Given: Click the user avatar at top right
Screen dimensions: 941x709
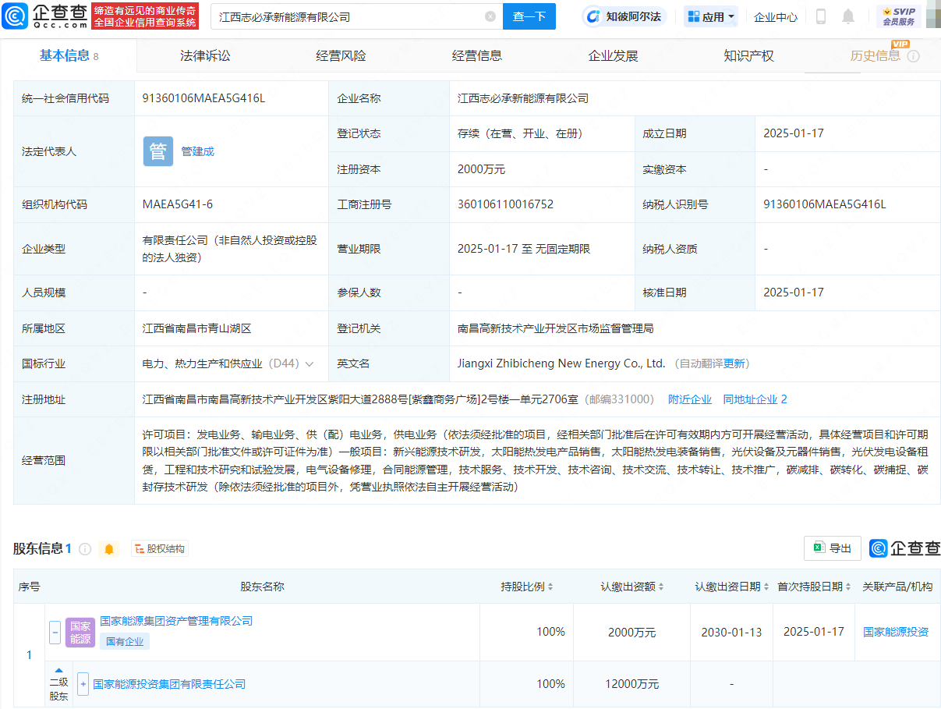Looking at the screenshot, I should (x=932, y=16).
